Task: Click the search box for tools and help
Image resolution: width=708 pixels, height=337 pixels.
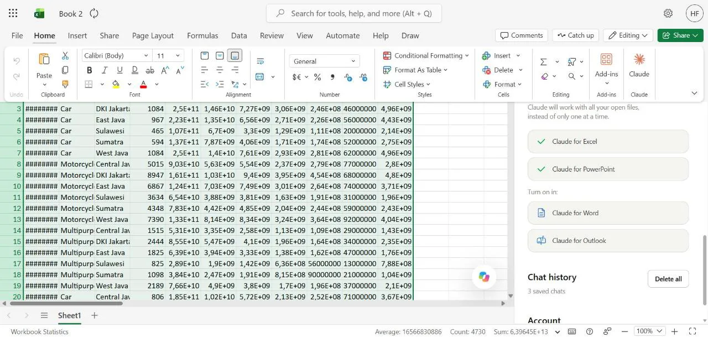Action: (354, 13)
